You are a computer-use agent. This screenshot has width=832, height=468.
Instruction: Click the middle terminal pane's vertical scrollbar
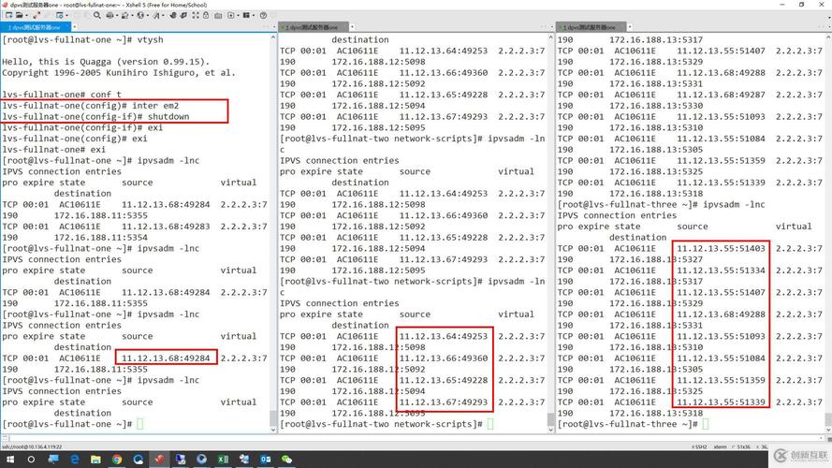tap(550, 225)
